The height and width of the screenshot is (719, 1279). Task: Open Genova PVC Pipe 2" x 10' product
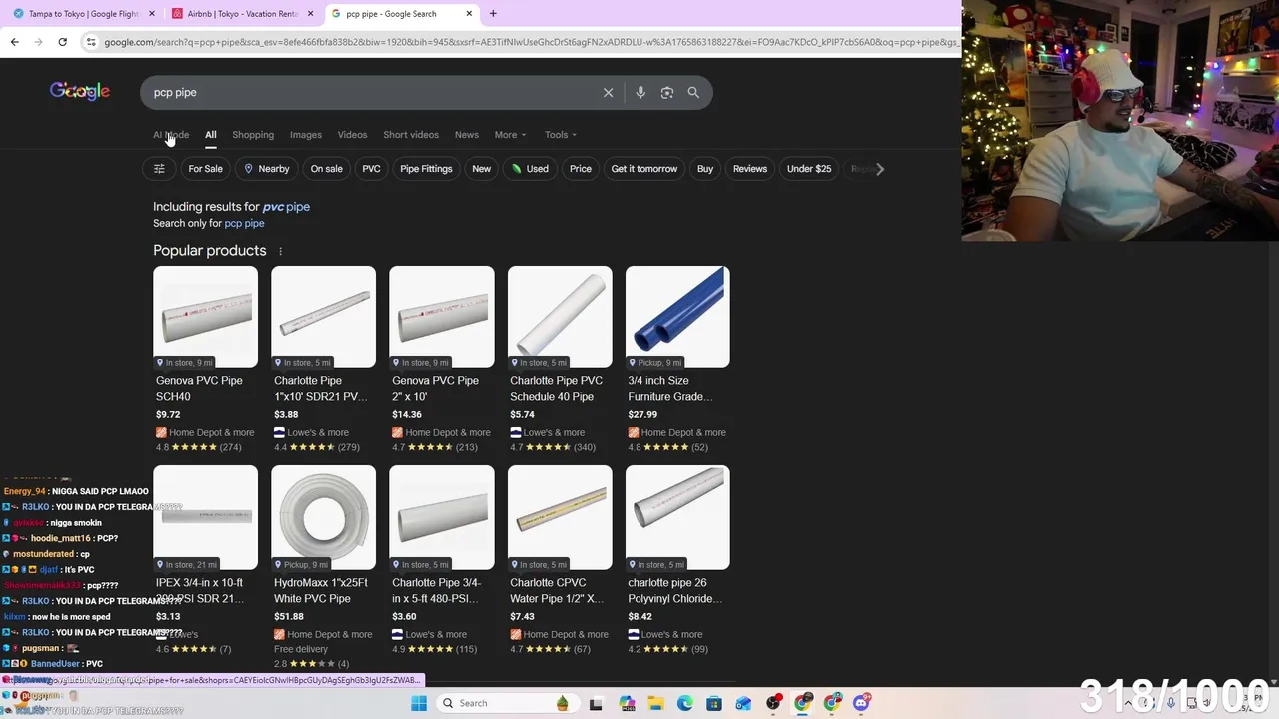pos(441,359)
